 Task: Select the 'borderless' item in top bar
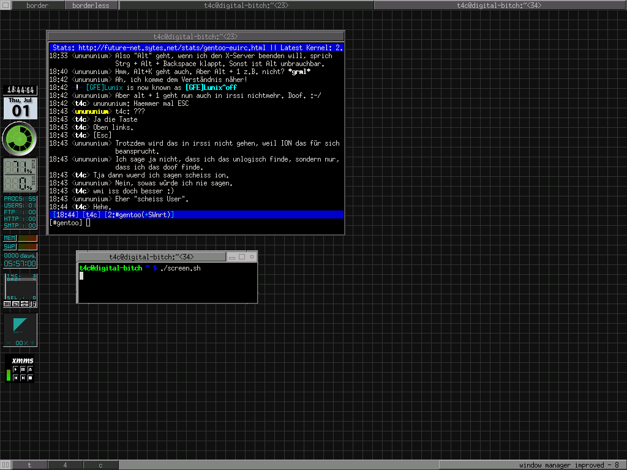91,5
